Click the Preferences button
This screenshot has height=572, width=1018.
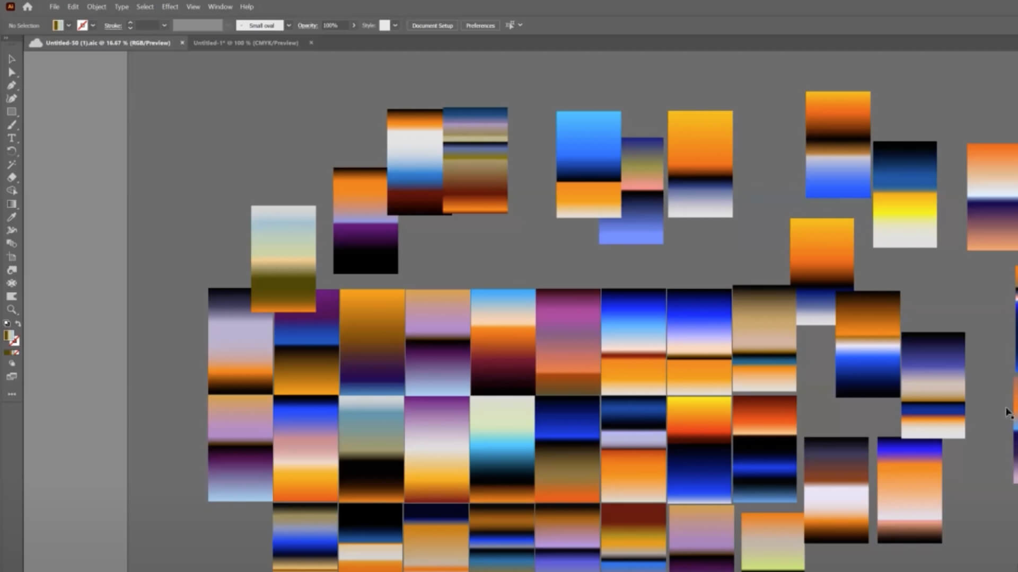[480, 25]
